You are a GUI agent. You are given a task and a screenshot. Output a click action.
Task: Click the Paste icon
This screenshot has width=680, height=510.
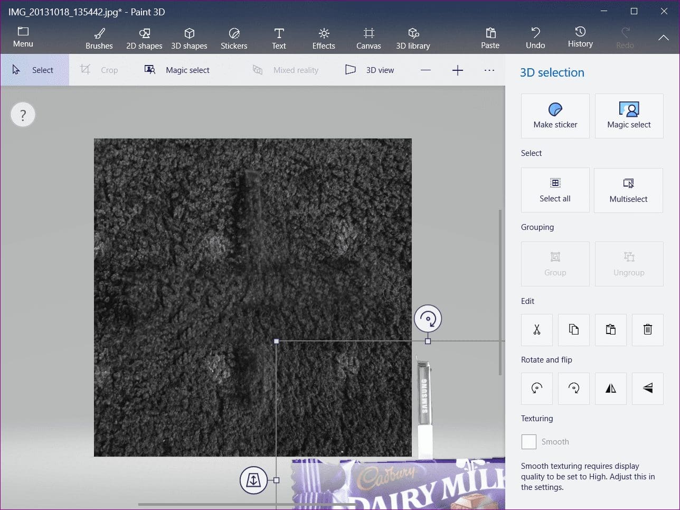click(490, 33)
